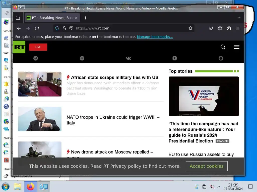
Task: Select the padlock icon in System Settings sidebar
Action: pos(6,92)
